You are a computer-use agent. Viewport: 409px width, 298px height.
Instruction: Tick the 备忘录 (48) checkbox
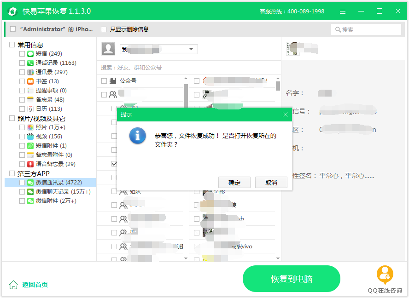tap(22, 100)
